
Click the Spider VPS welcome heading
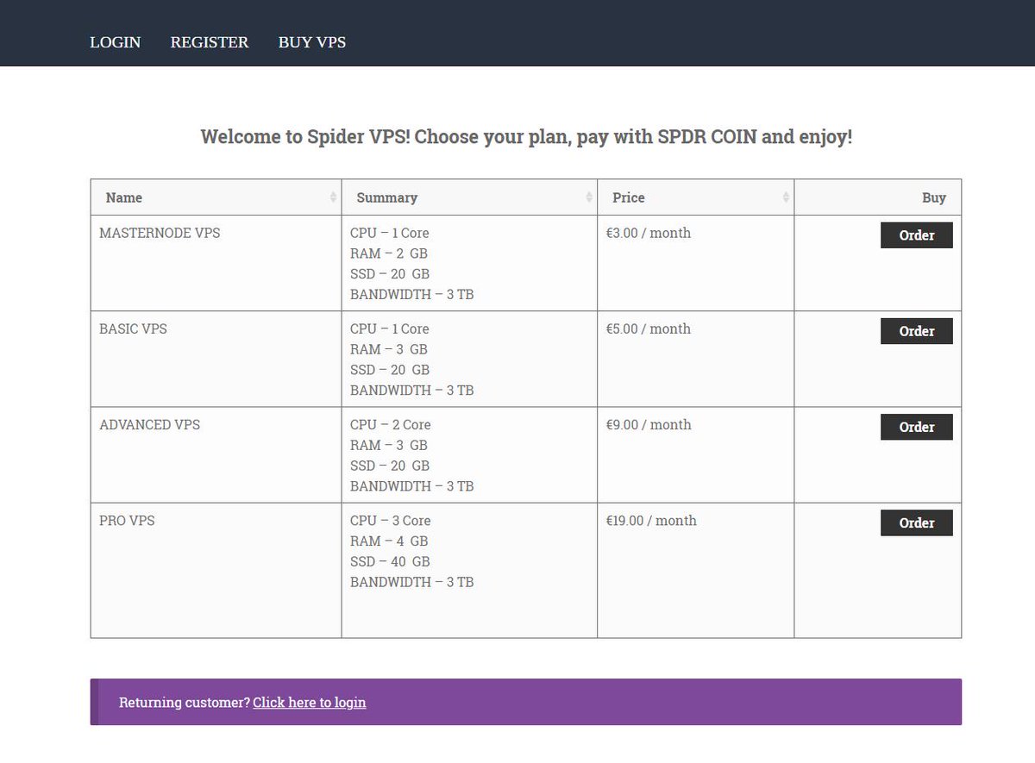pyautogui.click(x=526, y=136)
